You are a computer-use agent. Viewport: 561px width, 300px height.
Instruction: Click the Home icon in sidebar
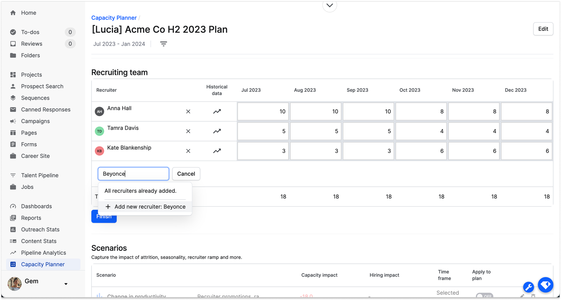(13, 13)
